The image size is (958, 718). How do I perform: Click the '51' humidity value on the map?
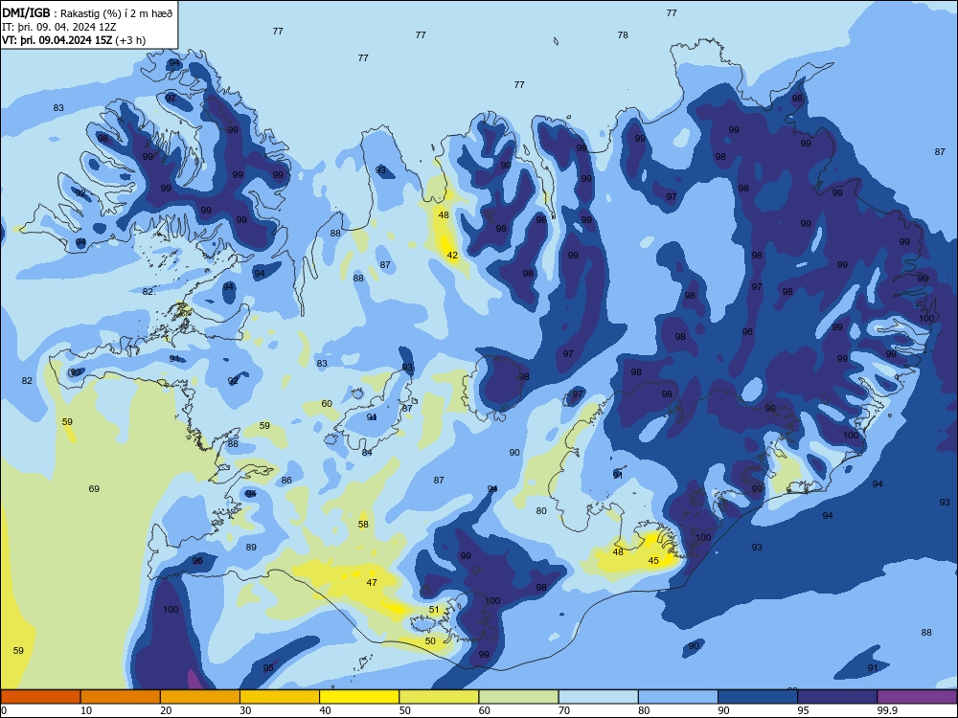434,609
